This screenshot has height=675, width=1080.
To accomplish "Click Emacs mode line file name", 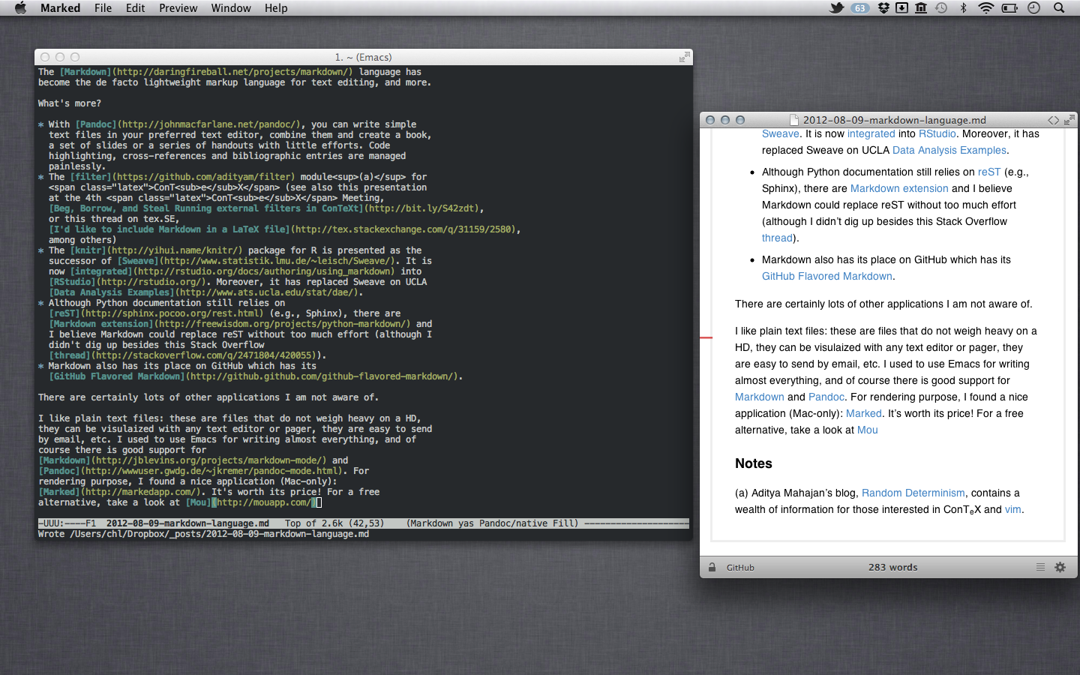I will click(187, 523).
